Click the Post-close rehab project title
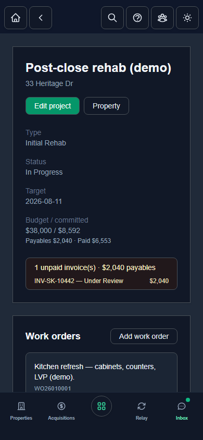203x440 pixels. point(98,68)
